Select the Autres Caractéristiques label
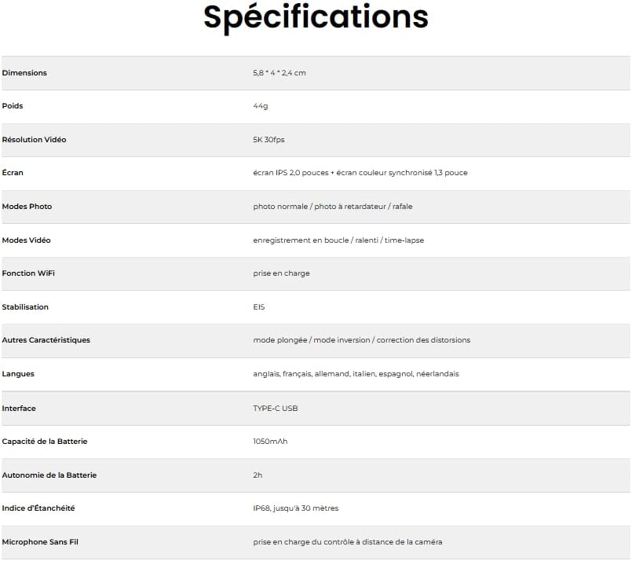Screen dimensions: 632x561 46,340
